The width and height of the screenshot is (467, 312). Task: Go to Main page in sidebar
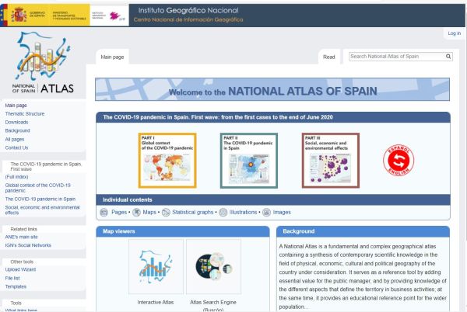pos(16,106)
